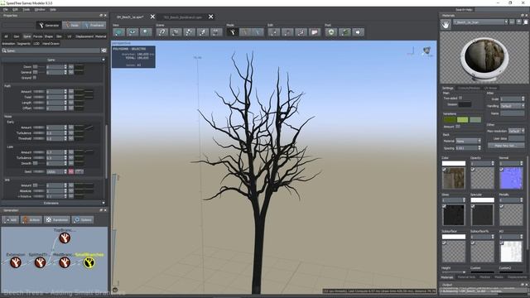The height and width of the screenshot is (298, 530).
Task: Select Generator mode icon in Mode toolbar group
Action: (232, 32)
